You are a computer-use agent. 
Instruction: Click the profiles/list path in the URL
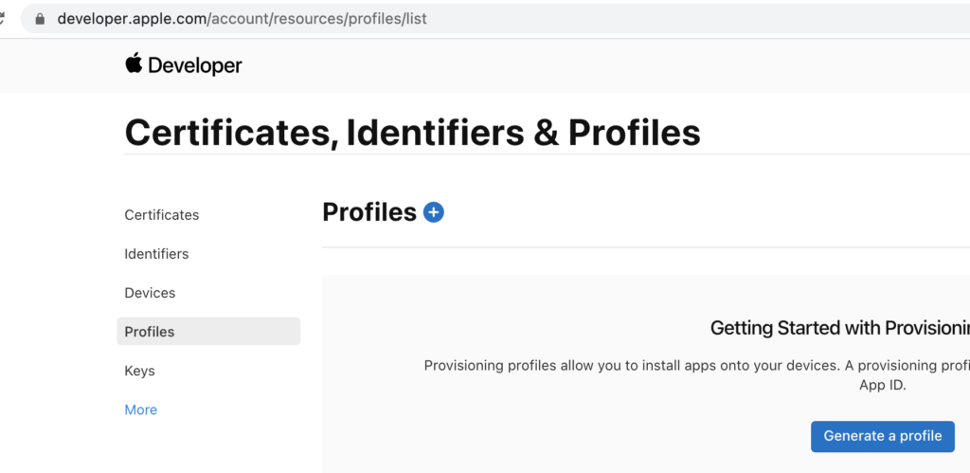[387, 19]
